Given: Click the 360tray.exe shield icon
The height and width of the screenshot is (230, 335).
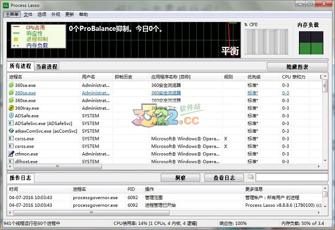Looking at the screenshot, I should point(11,108).
